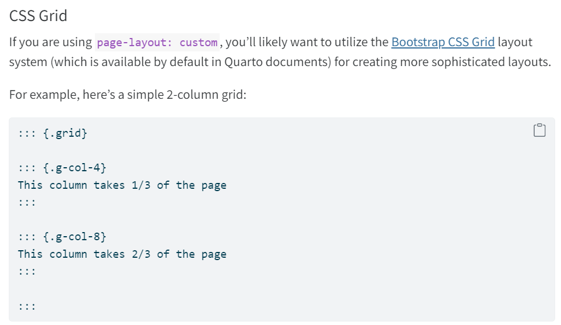
Task: Click the copy code to clipboard icon
Action: (x=539, y=130)
